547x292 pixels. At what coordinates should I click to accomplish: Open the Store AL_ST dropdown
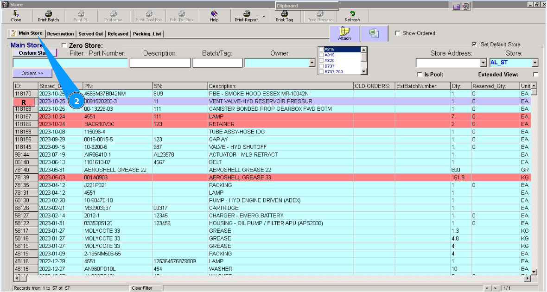click(x=535, y=63)
